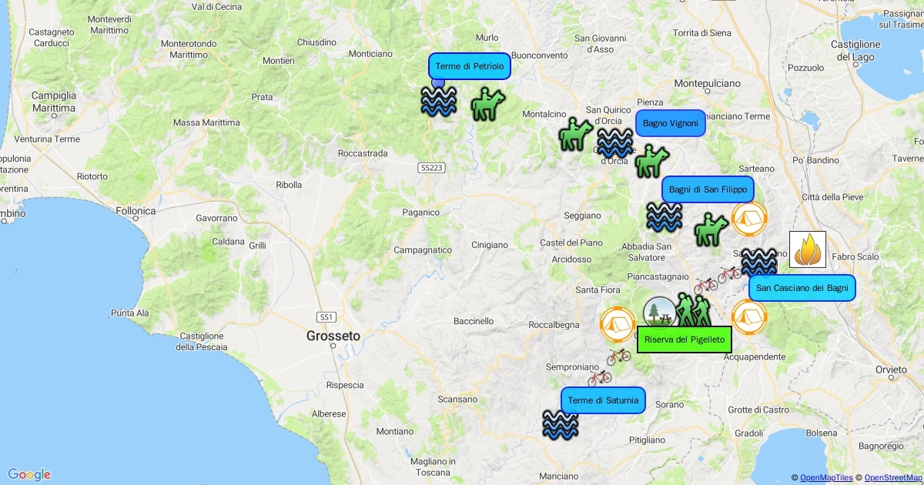Click the green Riserva del Pigelleto label
The width and height of the screenshot is (924, 485).
[x=685, y=339]
